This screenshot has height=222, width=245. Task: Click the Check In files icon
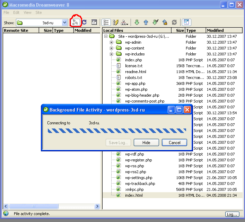point(165,22)
